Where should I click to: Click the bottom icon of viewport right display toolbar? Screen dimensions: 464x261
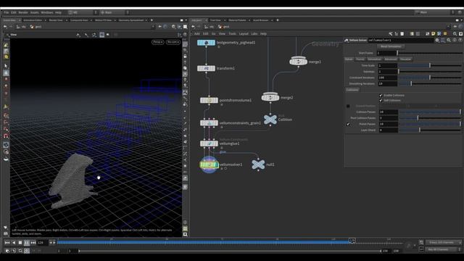pyautogui.click(x=185, y=234)
